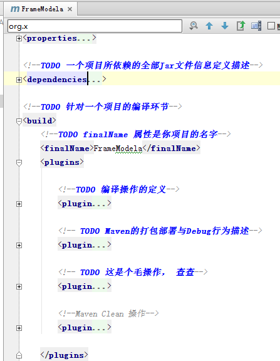Click the TODO 编译操作的定义 comment
This screenshot has height=361, width=280.
[x=119, y=189]
